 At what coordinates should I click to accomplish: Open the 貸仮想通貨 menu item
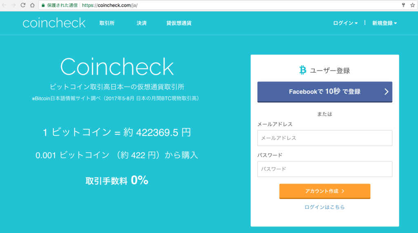[x=179, y=23]
